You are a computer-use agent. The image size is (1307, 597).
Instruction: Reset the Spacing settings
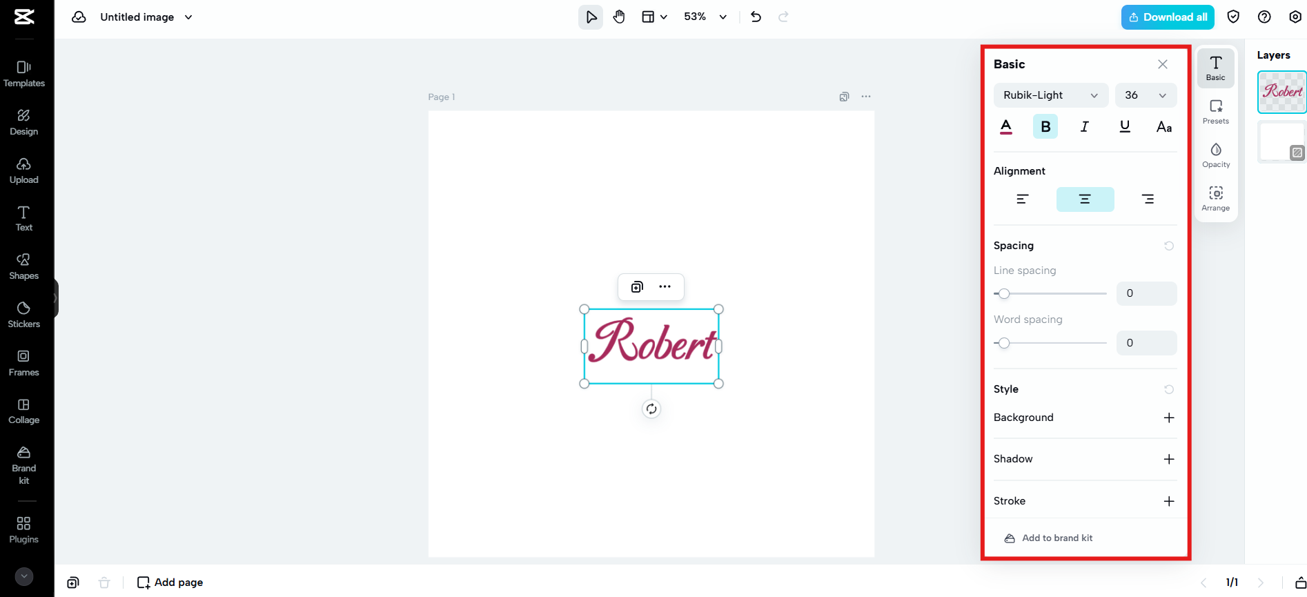pos(1169,246)
